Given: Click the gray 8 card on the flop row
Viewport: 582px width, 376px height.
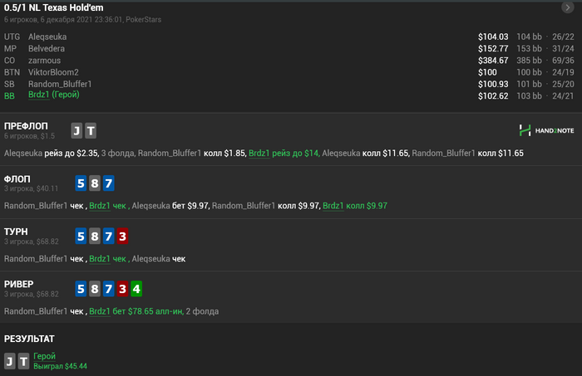Looking at the screenshot, I should tap(95, 183).
